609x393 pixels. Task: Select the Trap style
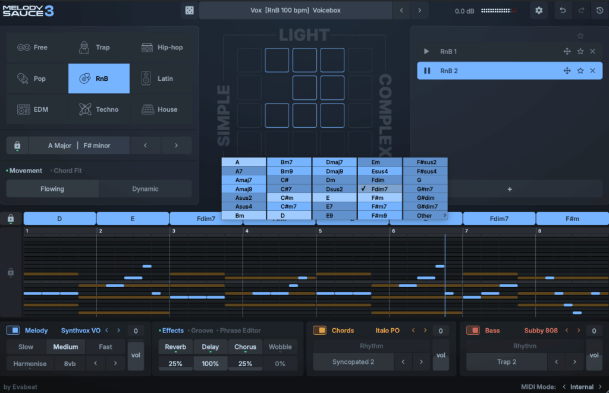point(99,48)
